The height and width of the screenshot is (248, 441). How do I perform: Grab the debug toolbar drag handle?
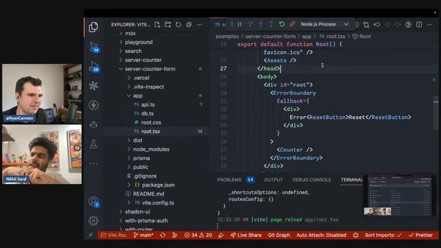coord(232,25)
